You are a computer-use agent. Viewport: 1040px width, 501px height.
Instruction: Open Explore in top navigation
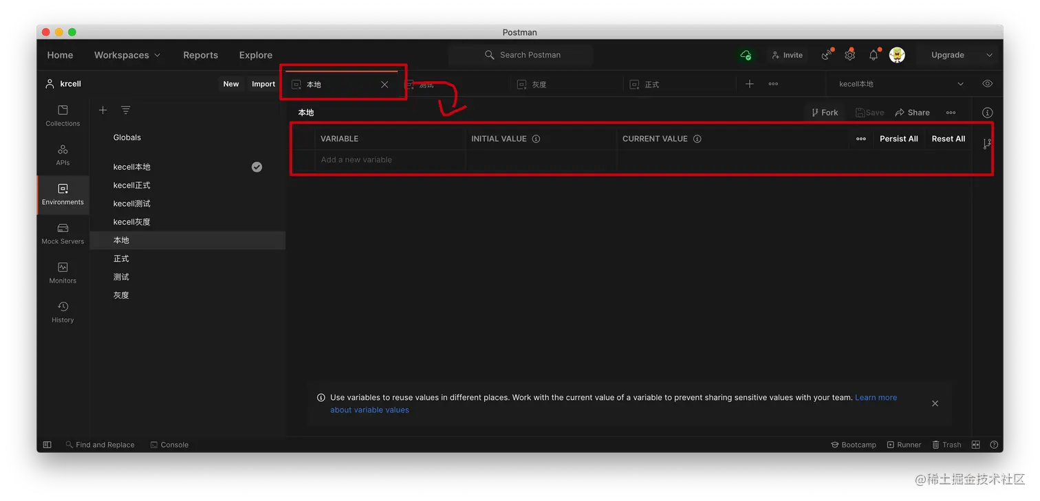pos(256,55)
